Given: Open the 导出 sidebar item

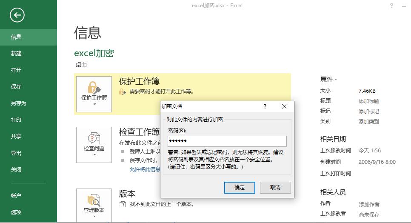Looking at the screenshot, I should coord(29,153).
